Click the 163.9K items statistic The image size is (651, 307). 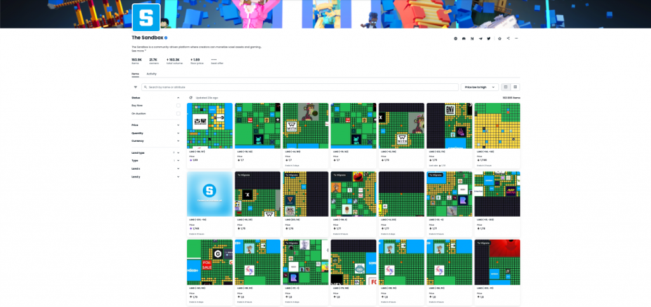point(137,62)
